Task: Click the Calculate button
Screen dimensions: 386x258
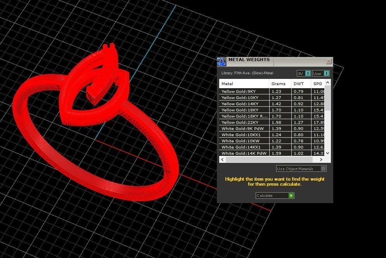Action: (x=275, y=195)
